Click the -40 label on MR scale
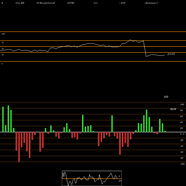 182,146
